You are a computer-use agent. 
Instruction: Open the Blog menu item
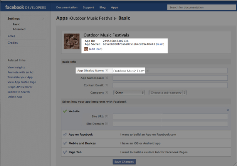pyautogui.click(x=103, y=7)
